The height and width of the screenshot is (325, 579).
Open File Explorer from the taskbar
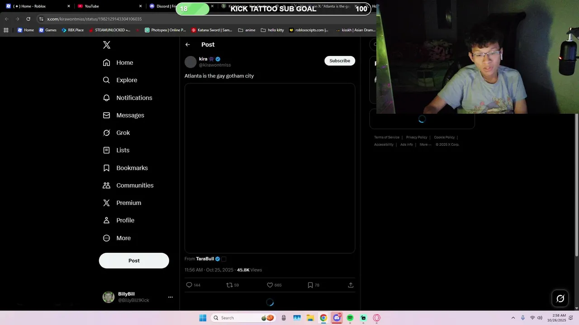(310, 318)
